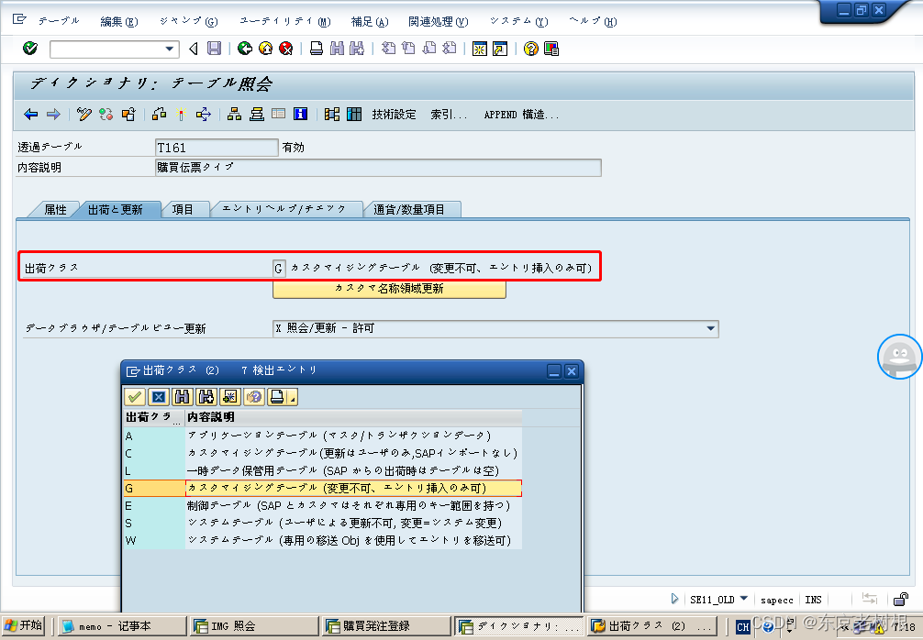
Task: Switch to memo - 记事本 taskbar window
Action: coord(121,626)
